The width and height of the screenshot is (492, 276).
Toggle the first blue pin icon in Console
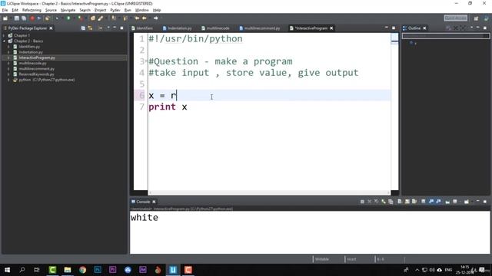pos(431,202)
